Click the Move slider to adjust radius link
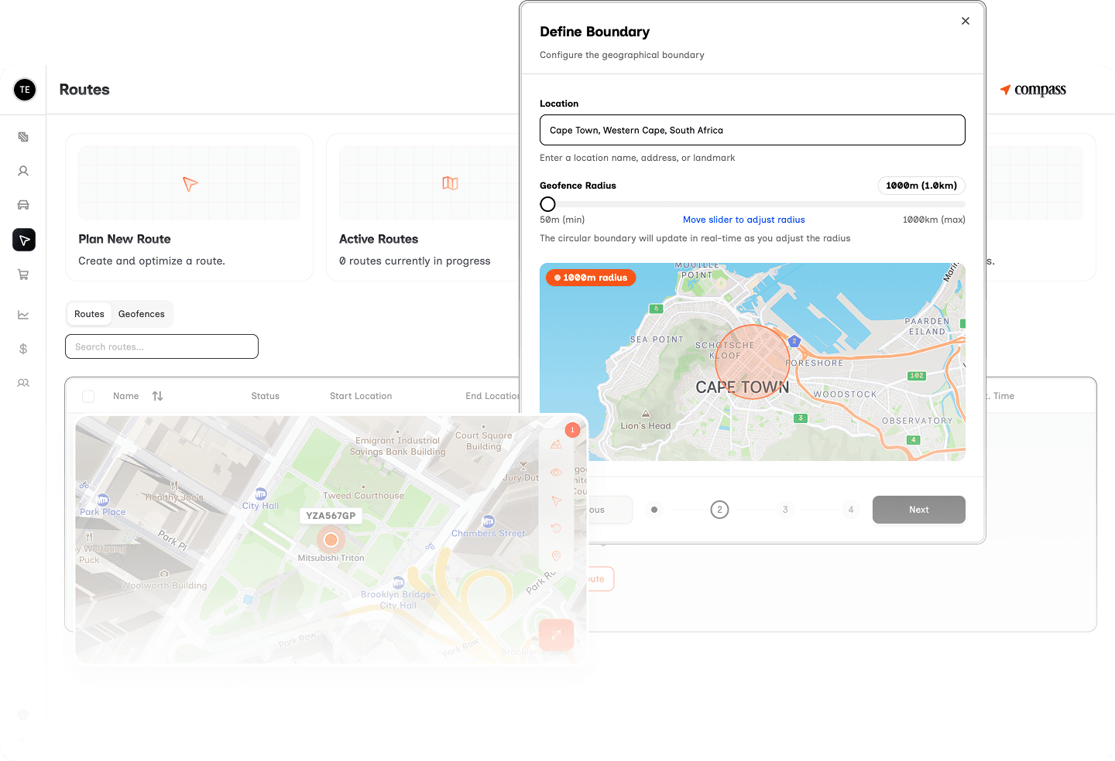This screenshot has height=761, width=1115. (743, 220)
